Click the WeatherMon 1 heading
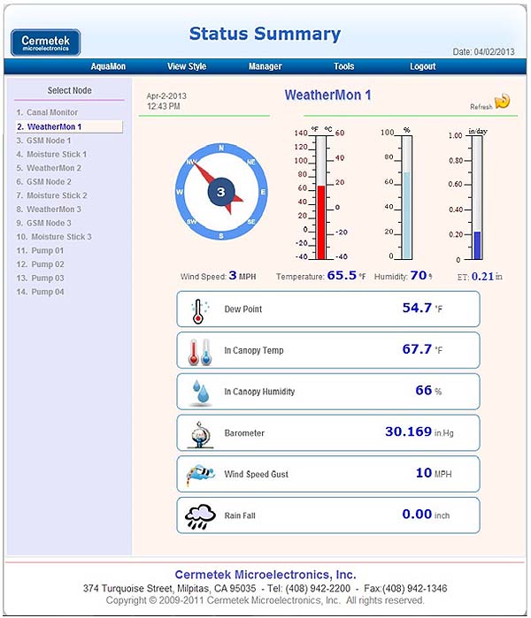 (x=327, y=95)
